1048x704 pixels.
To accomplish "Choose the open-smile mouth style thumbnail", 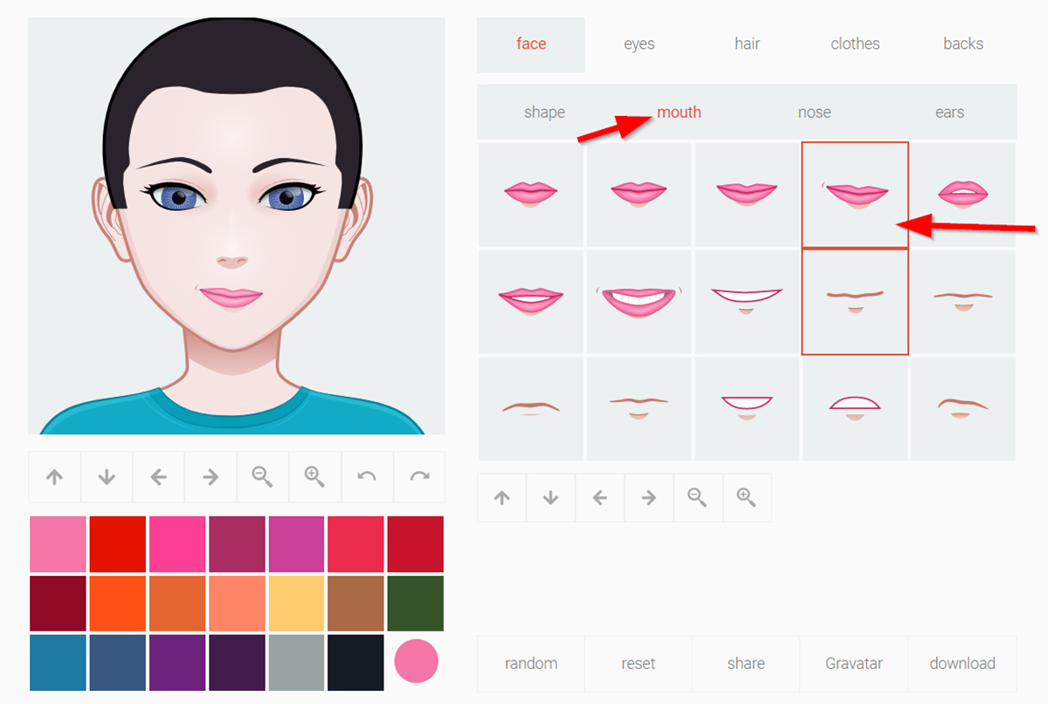I will pos(638,301).
